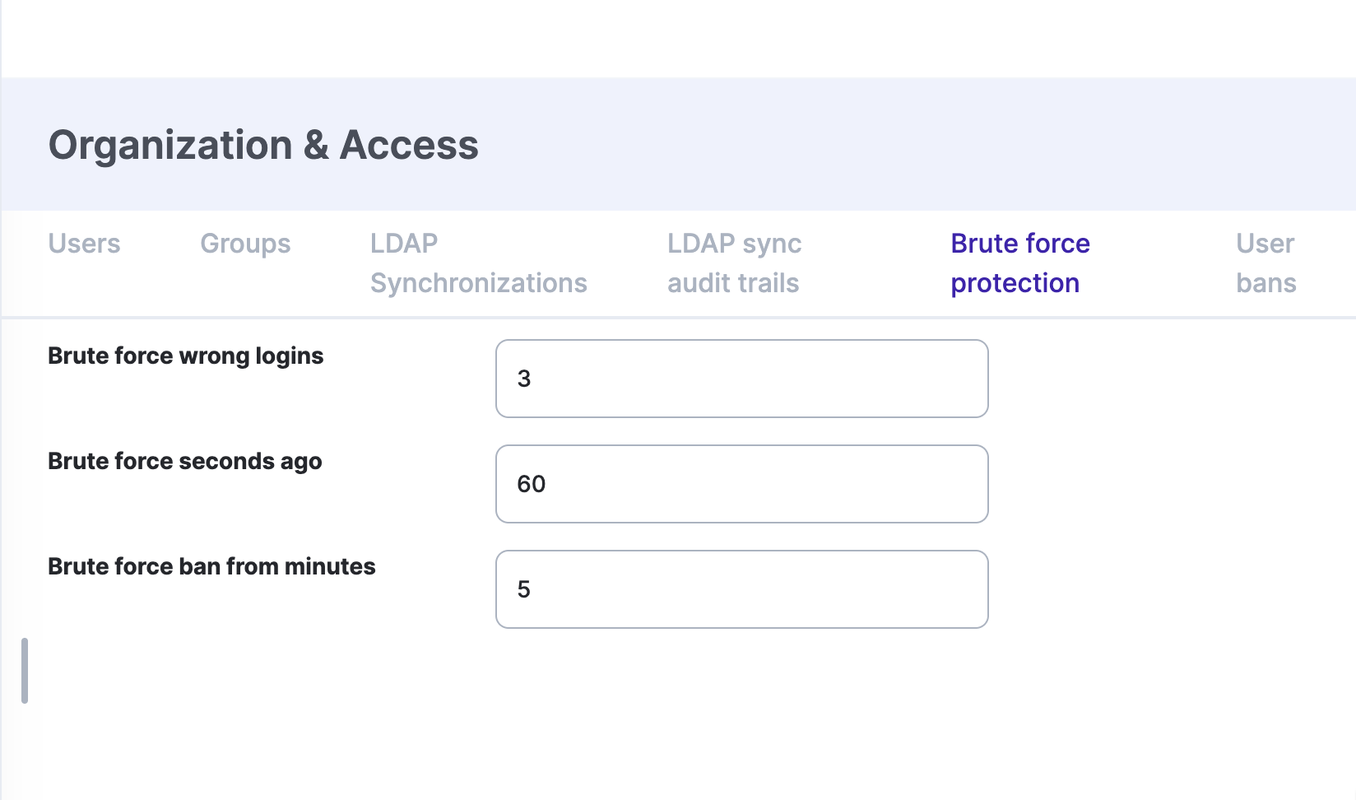This screenshot has width=1356, height=800.
Task: Edit the Brute force ban from minutes field
Action: pos(741,589)
